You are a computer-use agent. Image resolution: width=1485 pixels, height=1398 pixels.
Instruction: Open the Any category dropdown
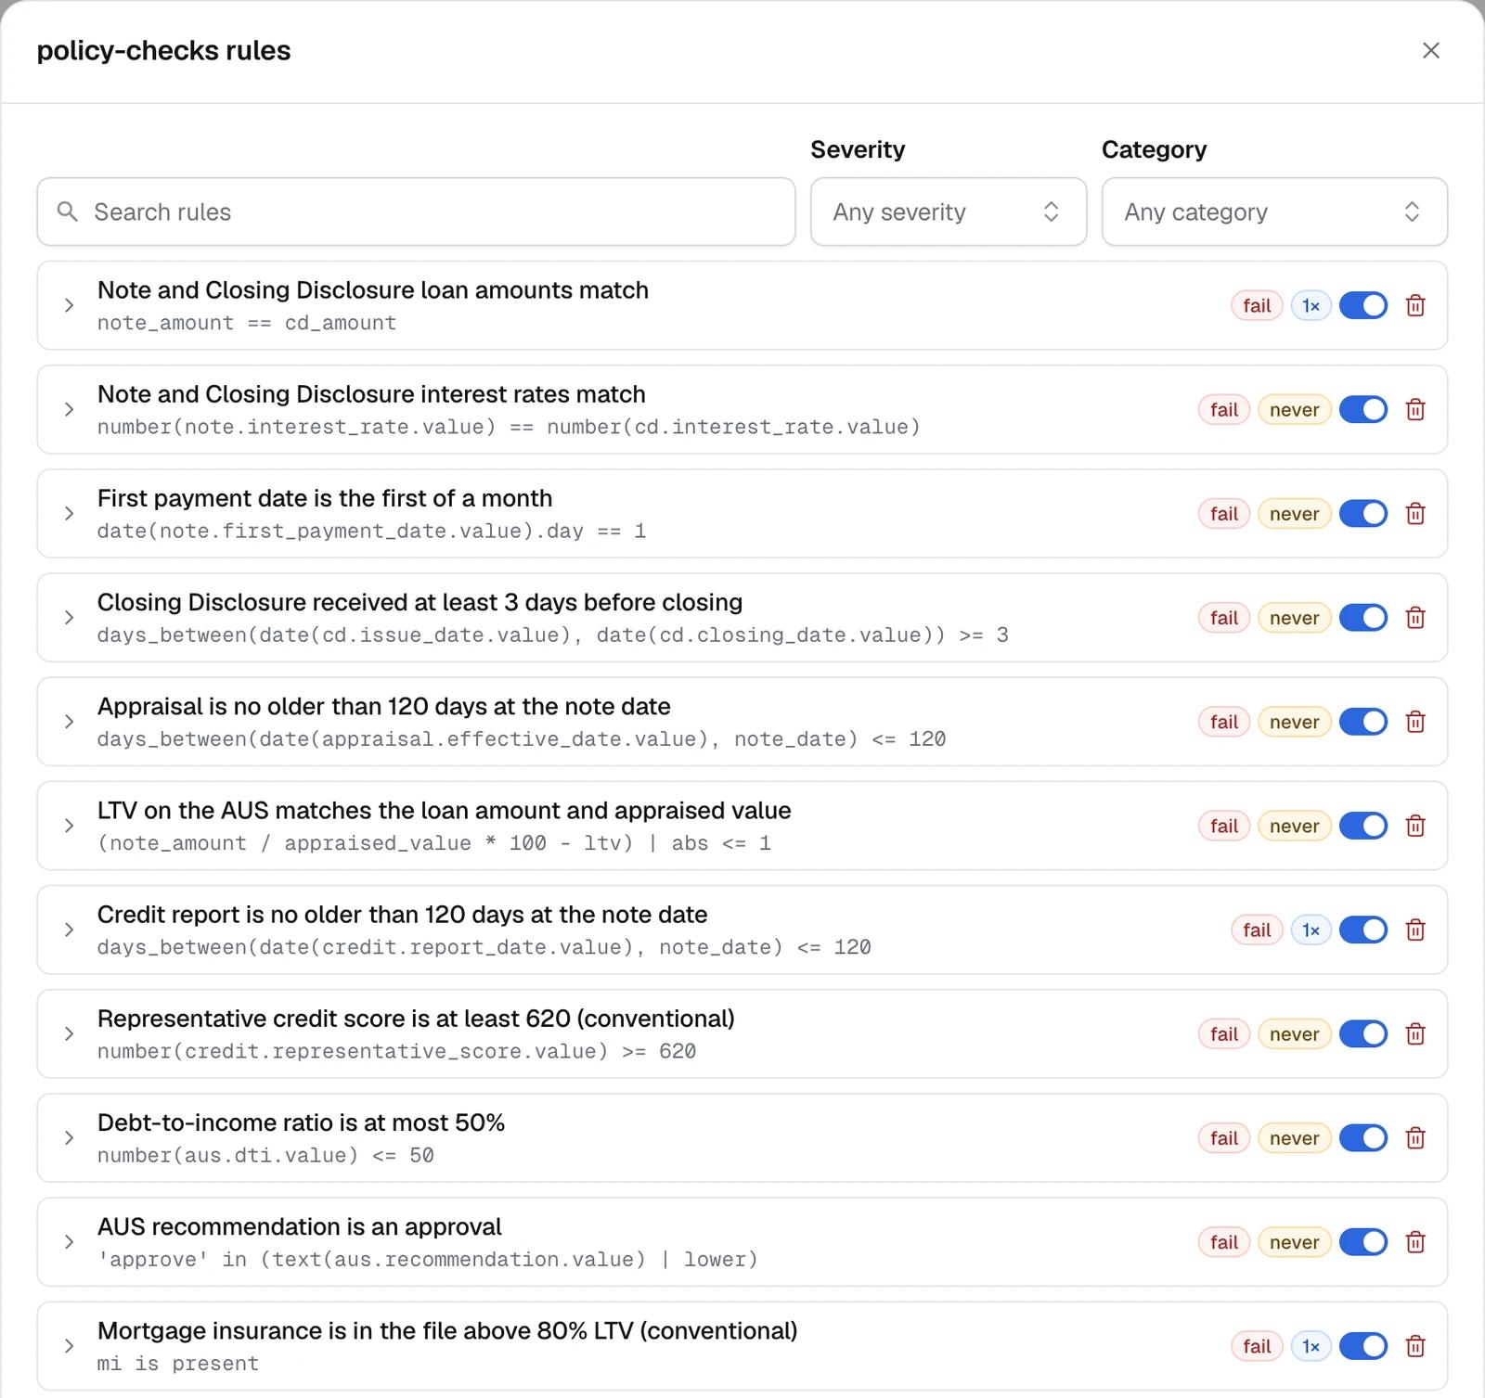pyautogui.click(x=1274, y=212)
